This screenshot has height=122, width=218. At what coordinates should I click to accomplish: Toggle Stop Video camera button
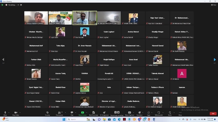[x=16, y=113]
